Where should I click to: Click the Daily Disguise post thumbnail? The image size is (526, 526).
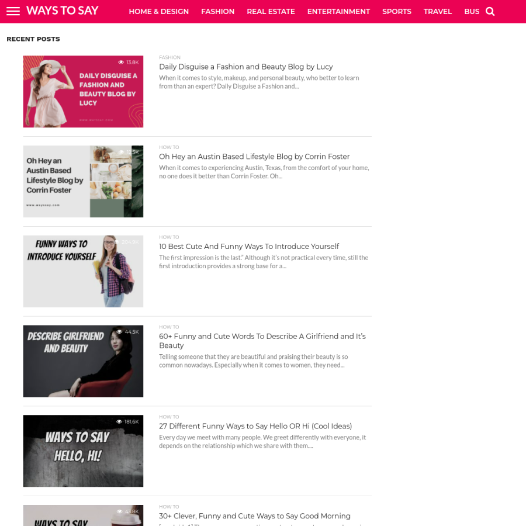83,92
